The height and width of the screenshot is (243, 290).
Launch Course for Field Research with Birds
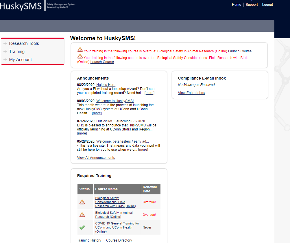(x=102, y=62)
